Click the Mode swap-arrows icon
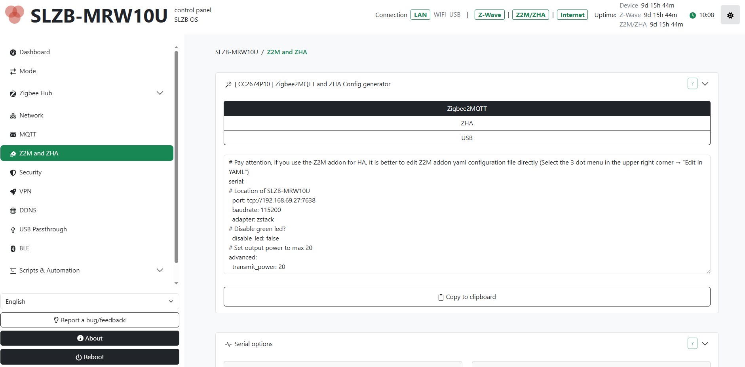This screenshot has width=745, height=367. coord(13,71)
